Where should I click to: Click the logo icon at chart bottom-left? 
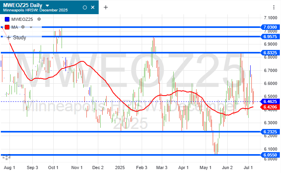click(6, 157)
